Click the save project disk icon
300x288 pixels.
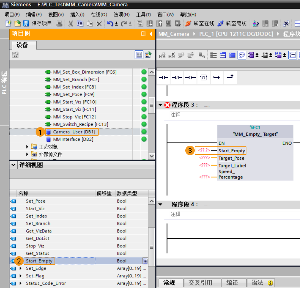coord(26,24)
